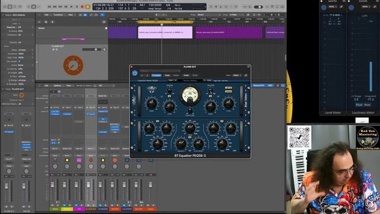Open the Tracks area View menu

[x=71, y=15]
